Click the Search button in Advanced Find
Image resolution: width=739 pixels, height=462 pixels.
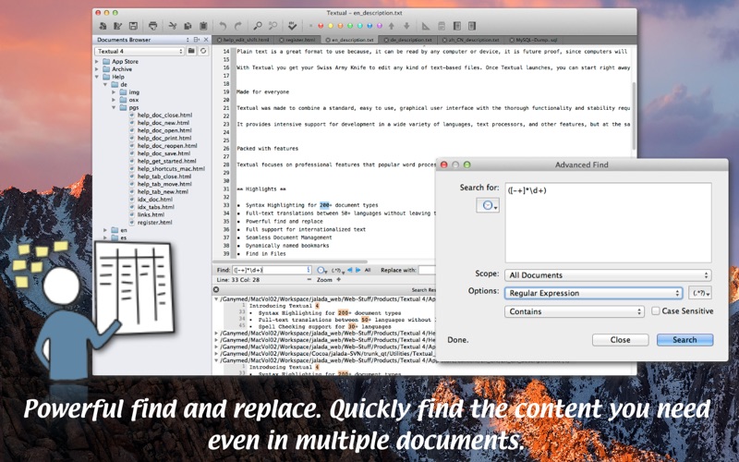[684, 339]
